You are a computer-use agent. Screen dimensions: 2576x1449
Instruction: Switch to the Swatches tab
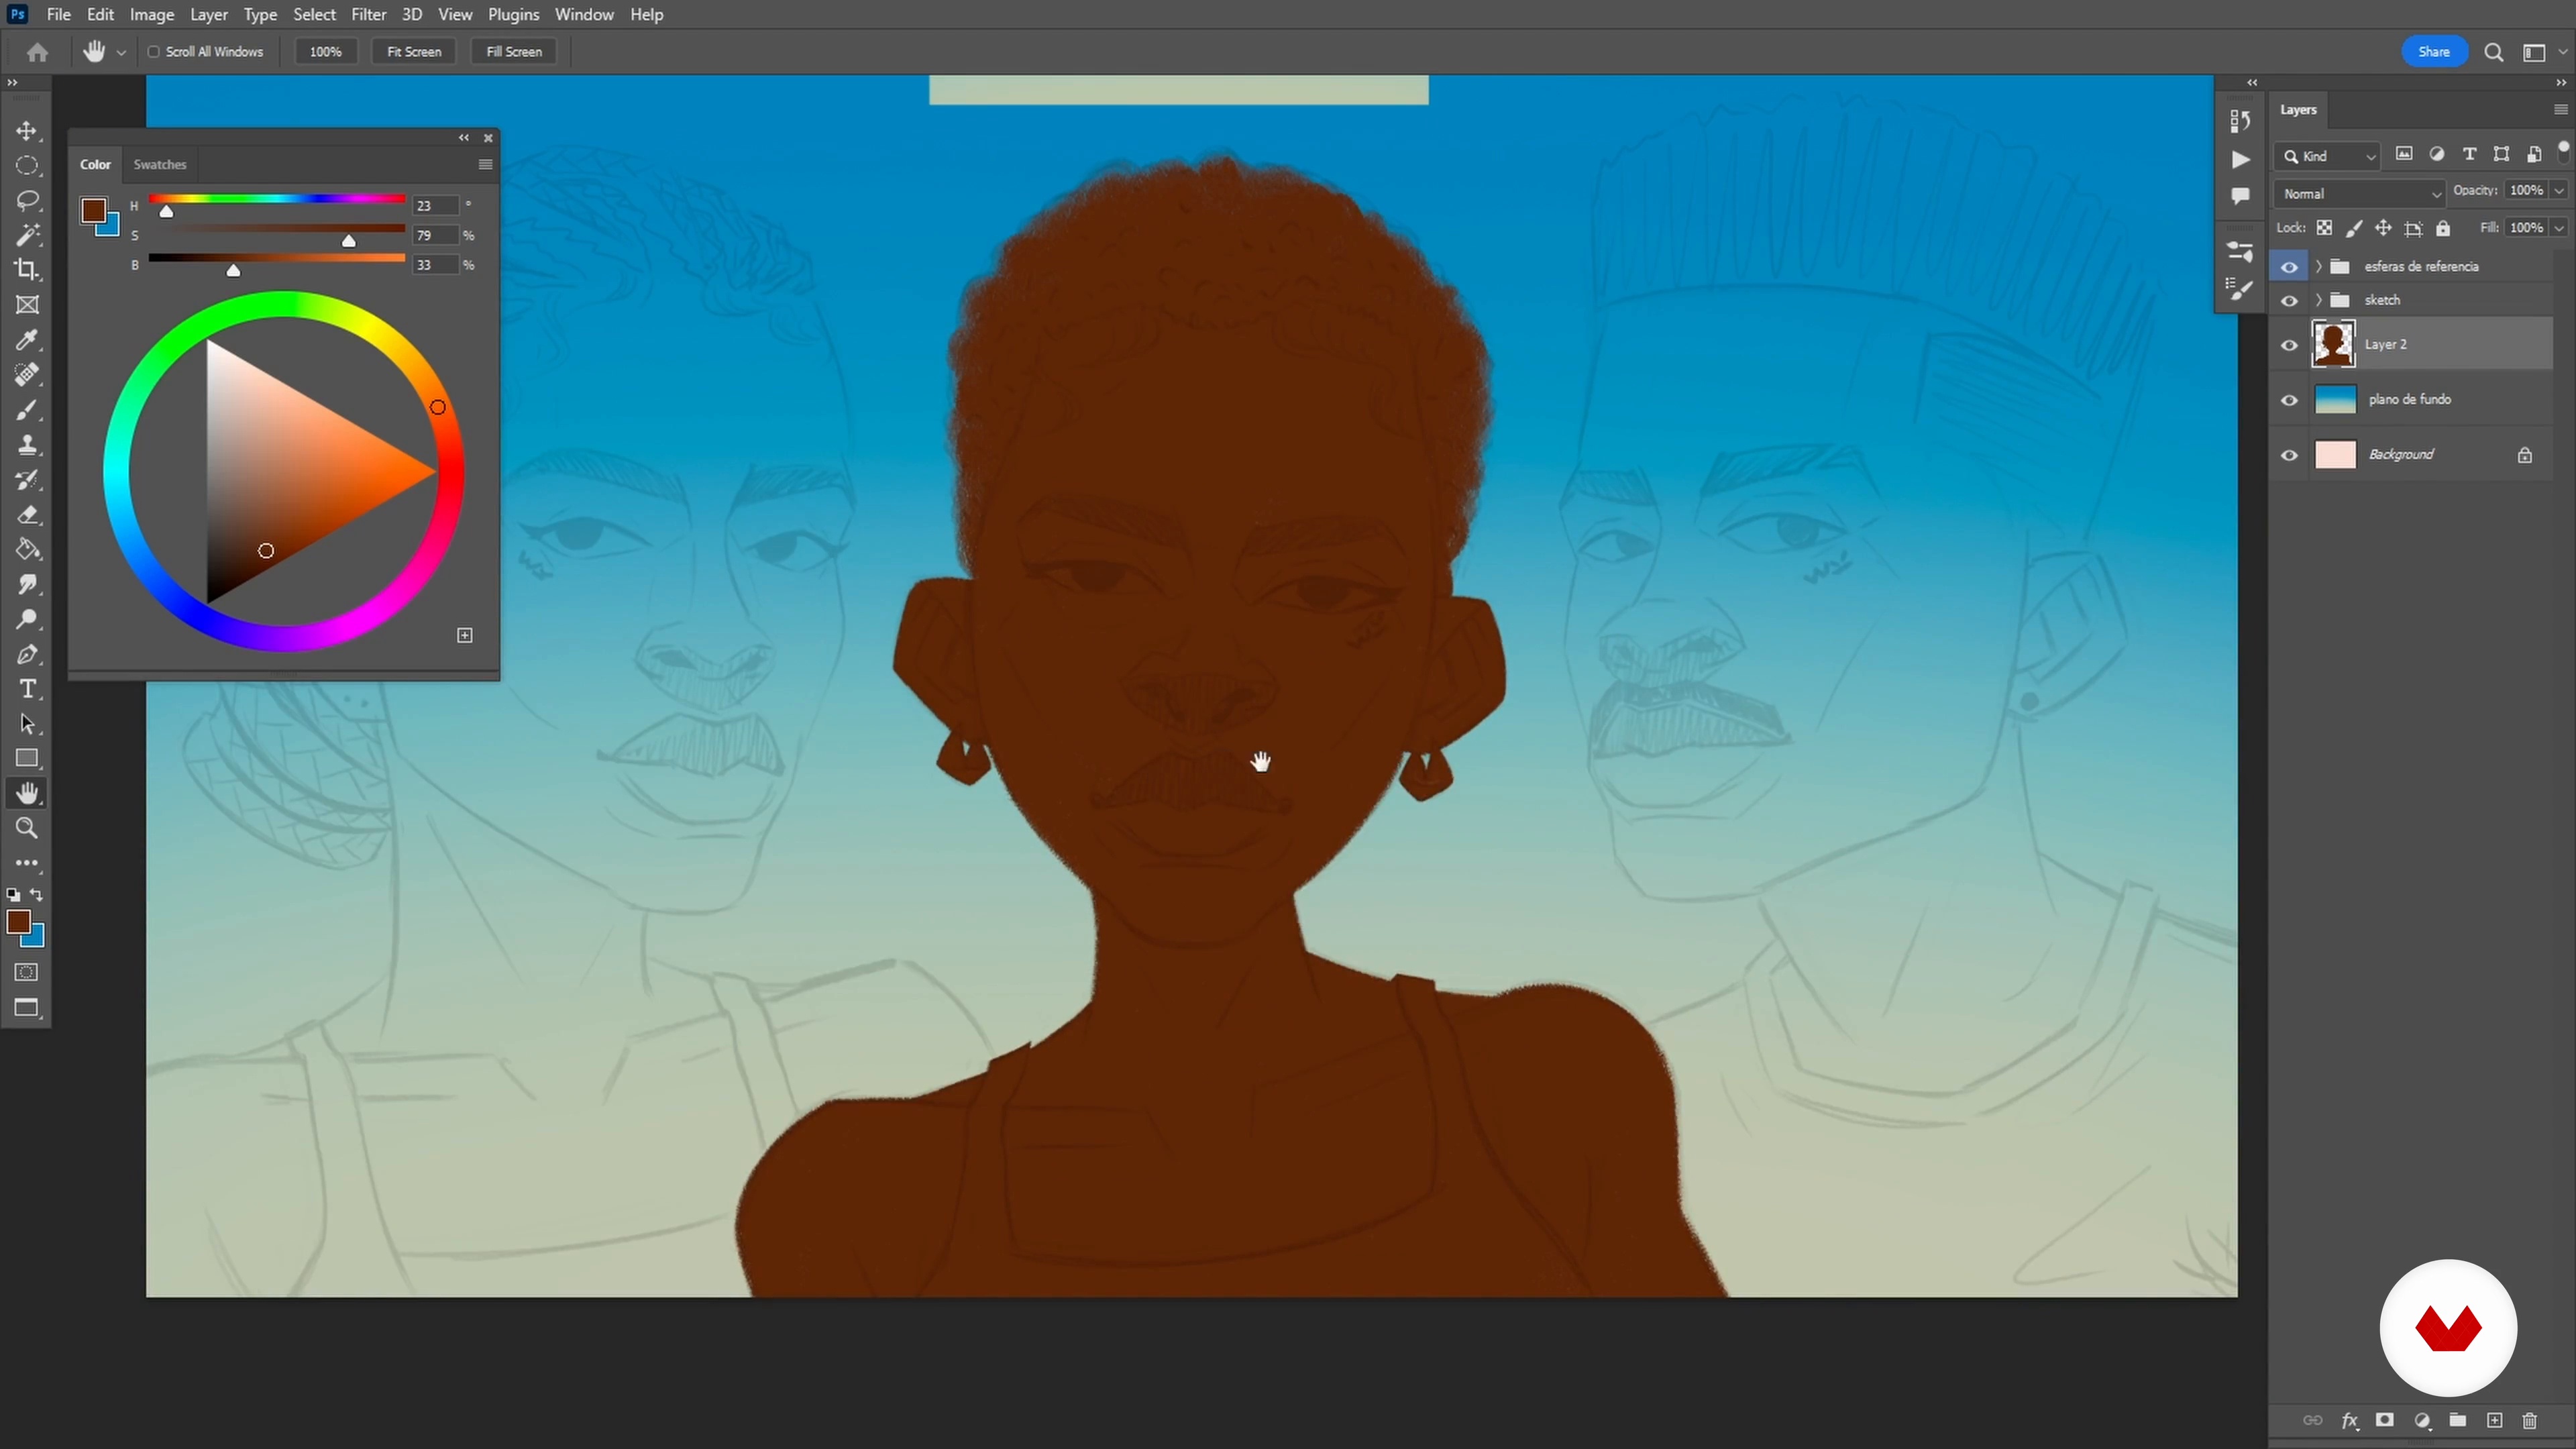click(x=160, y=164)
